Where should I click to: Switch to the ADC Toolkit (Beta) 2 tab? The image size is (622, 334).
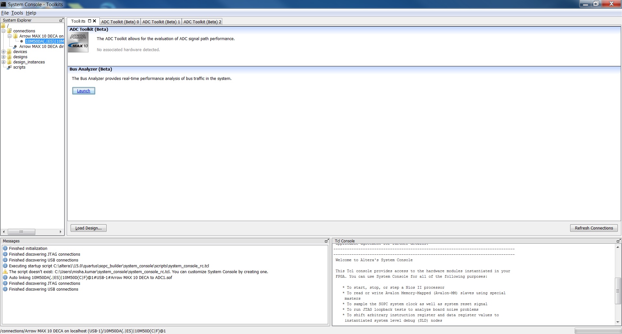[x=202, y=22]
